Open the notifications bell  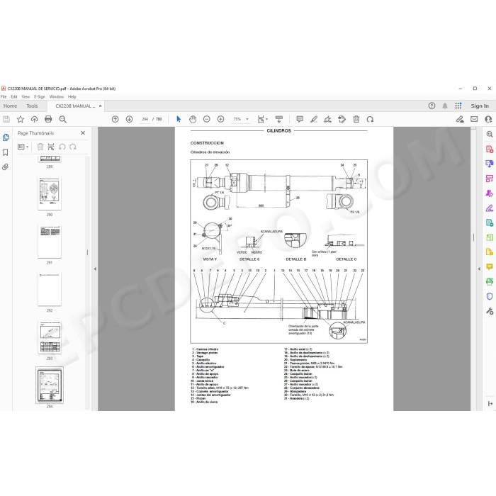pos(445,106)
